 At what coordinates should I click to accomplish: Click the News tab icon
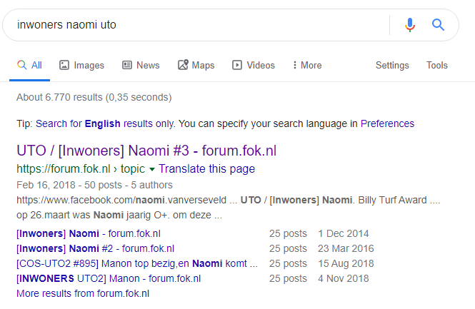[x=127, y=65]
